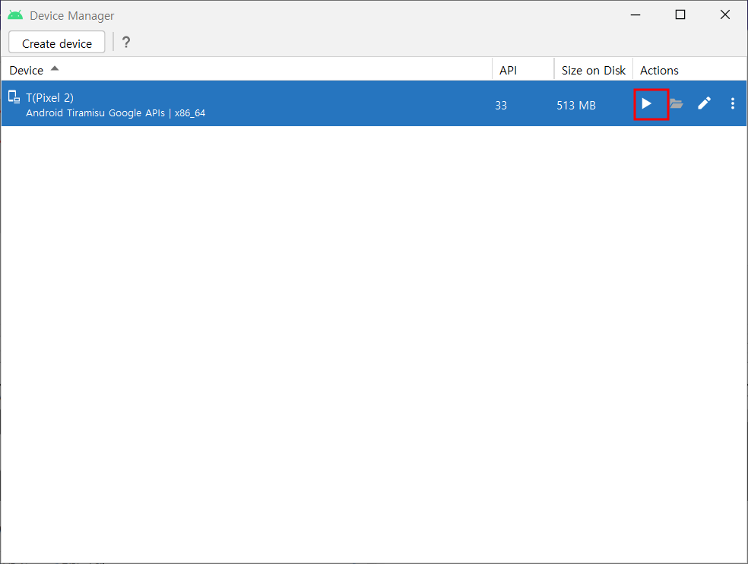Close the Device Manager window
The image size is (748, 564).
click(724, 14)
